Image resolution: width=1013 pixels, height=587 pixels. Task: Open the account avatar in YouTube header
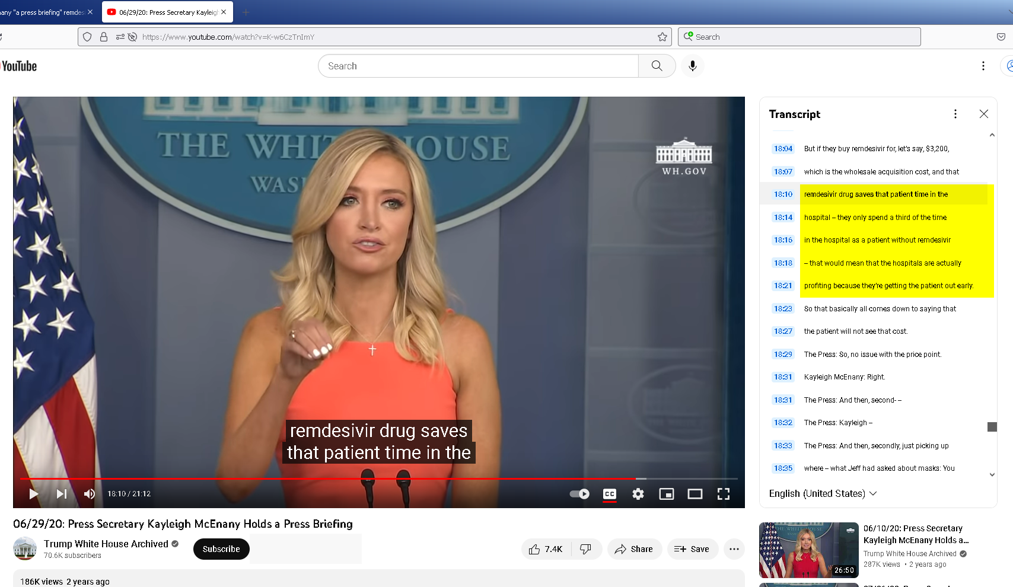pyautogui.click(x=1008, y=66)
